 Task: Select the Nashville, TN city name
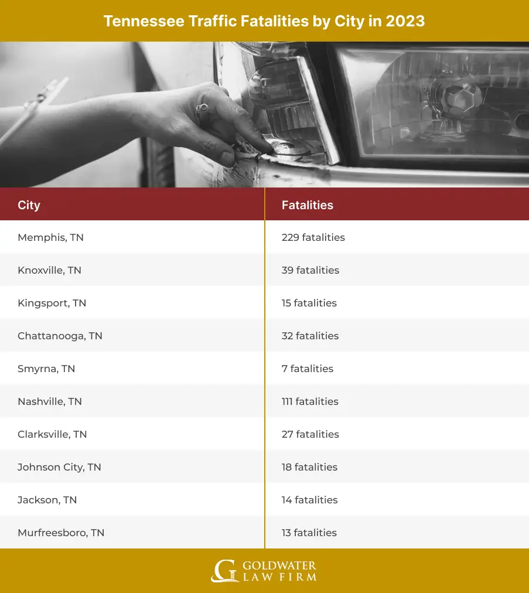[49, 401]
